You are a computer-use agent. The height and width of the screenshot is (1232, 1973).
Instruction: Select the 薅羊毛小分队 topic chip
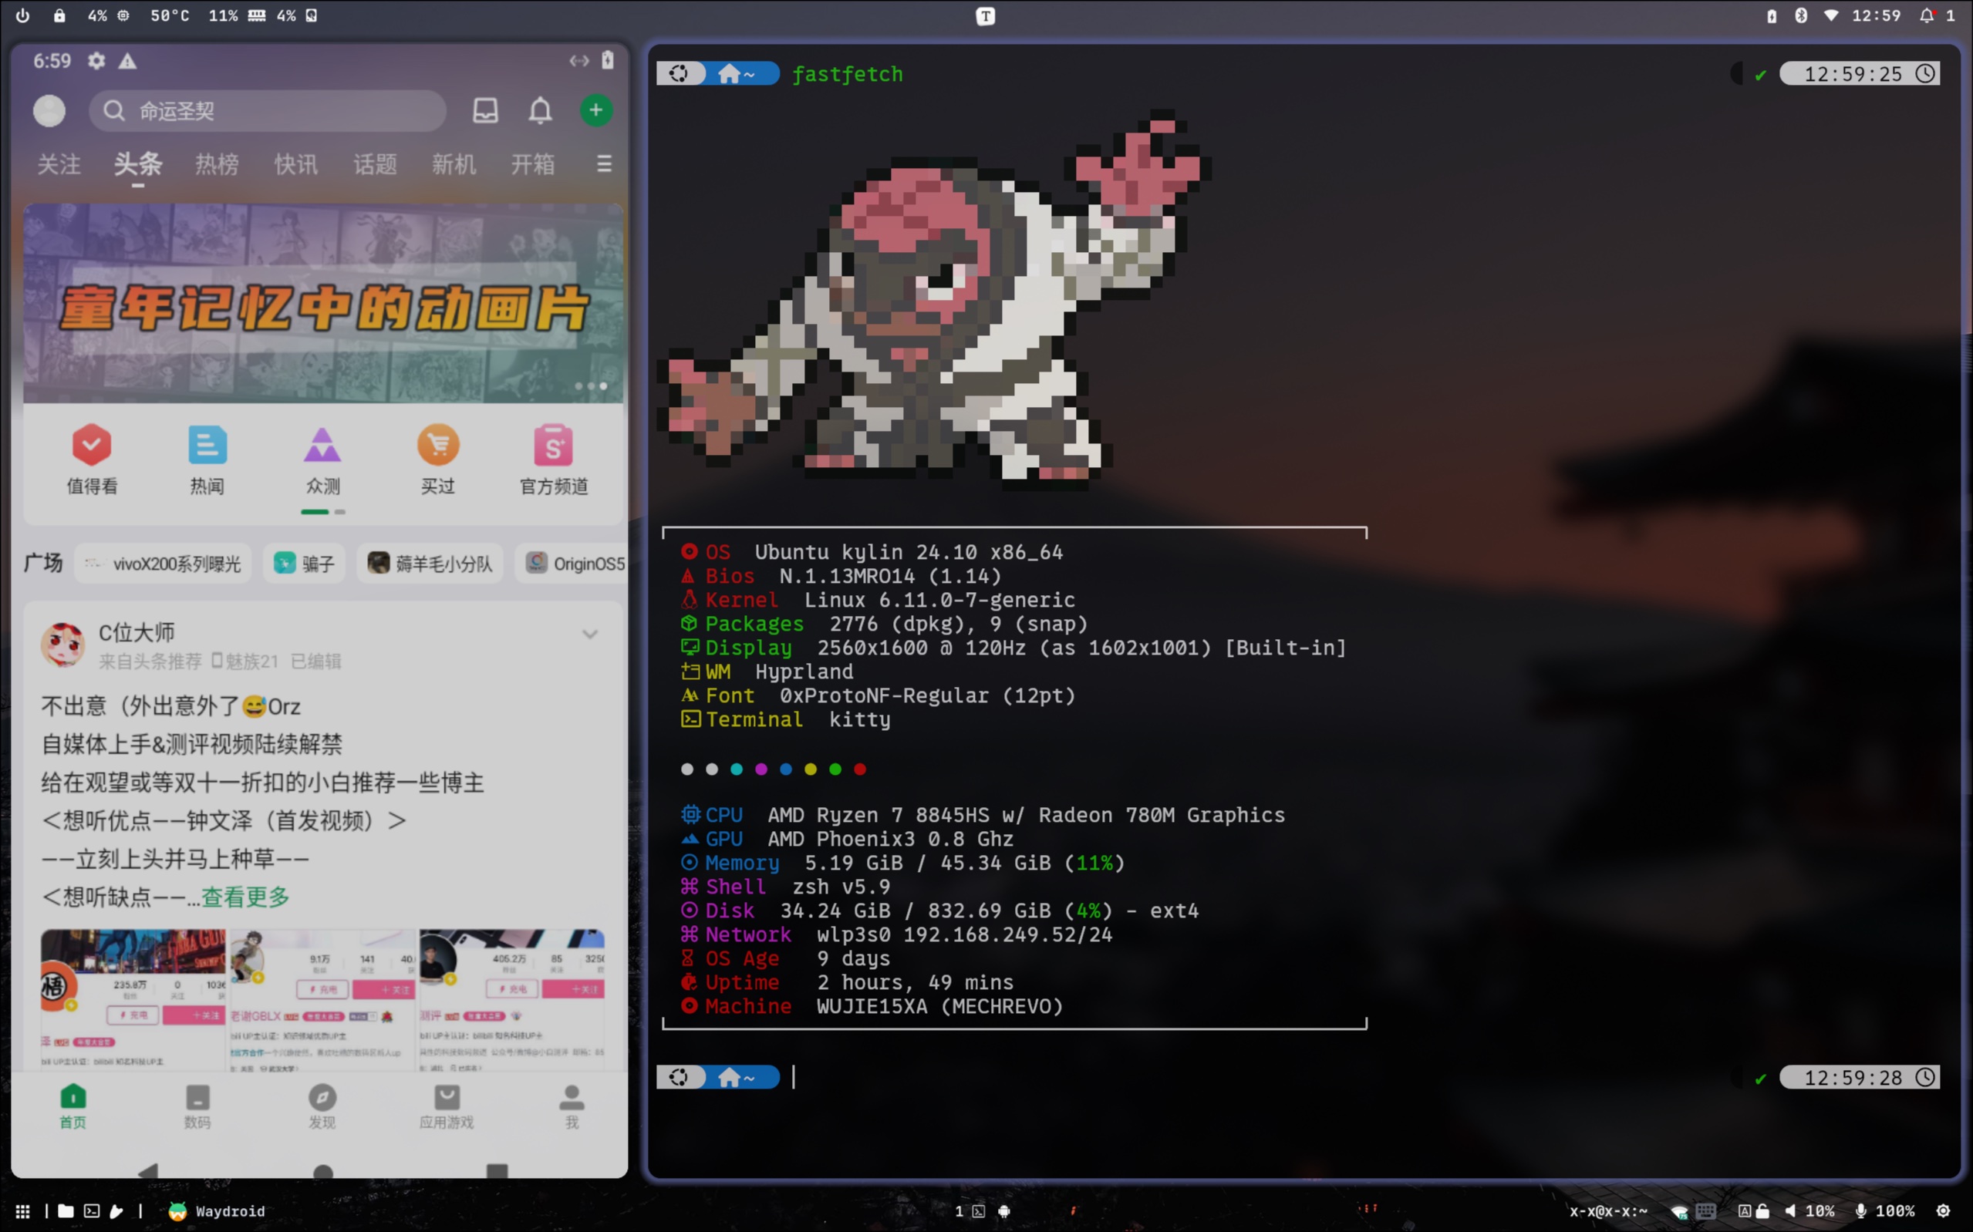point(430,563)
